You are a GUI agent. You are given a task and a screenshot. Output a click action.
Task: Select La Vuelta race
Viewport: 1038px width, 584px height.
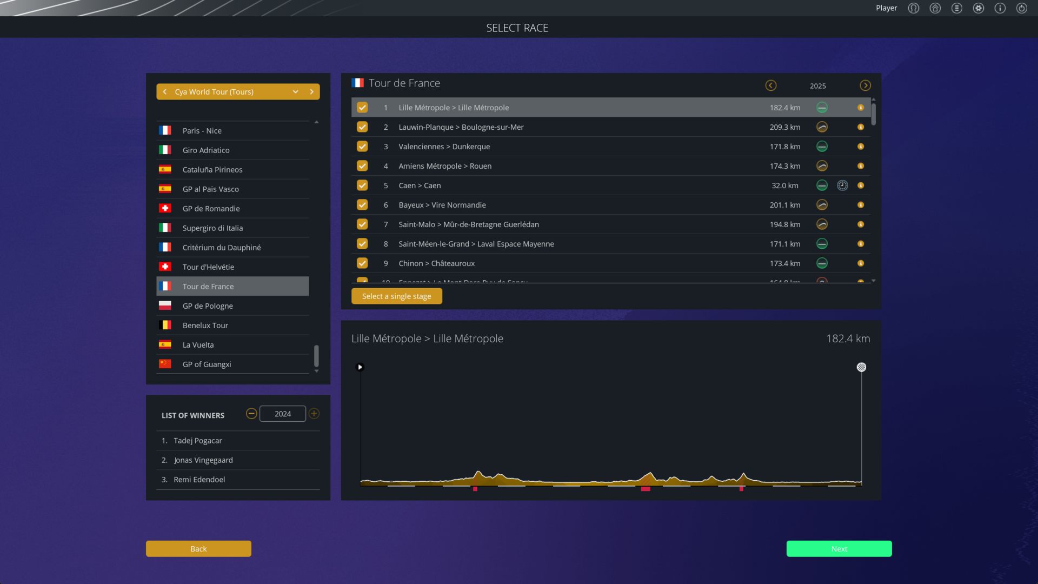[x=233, y=345]
